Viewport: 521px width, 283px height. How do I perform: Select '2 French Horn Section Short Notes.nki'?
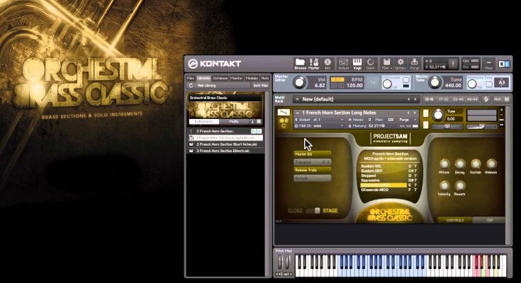[225, 144]
